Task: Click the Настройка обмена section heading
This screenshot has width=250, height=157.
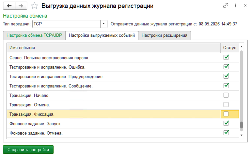Action: (25, 16)
